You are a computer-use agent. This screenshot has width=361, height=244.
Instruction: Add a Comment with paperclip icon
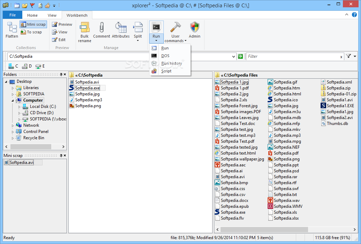pyautogui.click(x=101, y=30)
